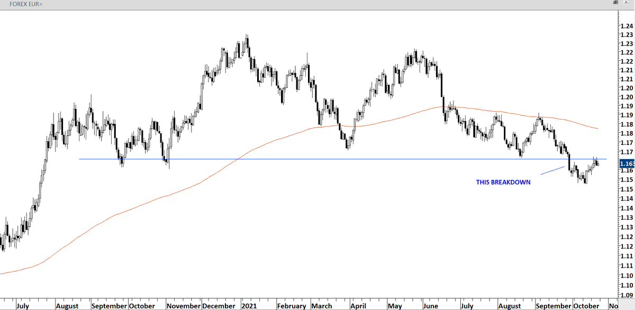Click the May label on time axis
This screenshot has width=635, height=310.
[395, 306]
